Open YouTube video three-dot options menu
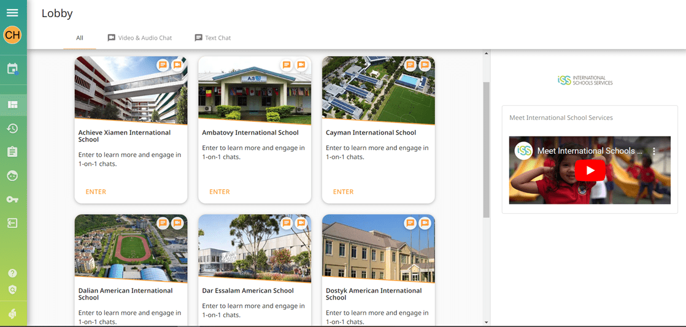 pos(654,151)
